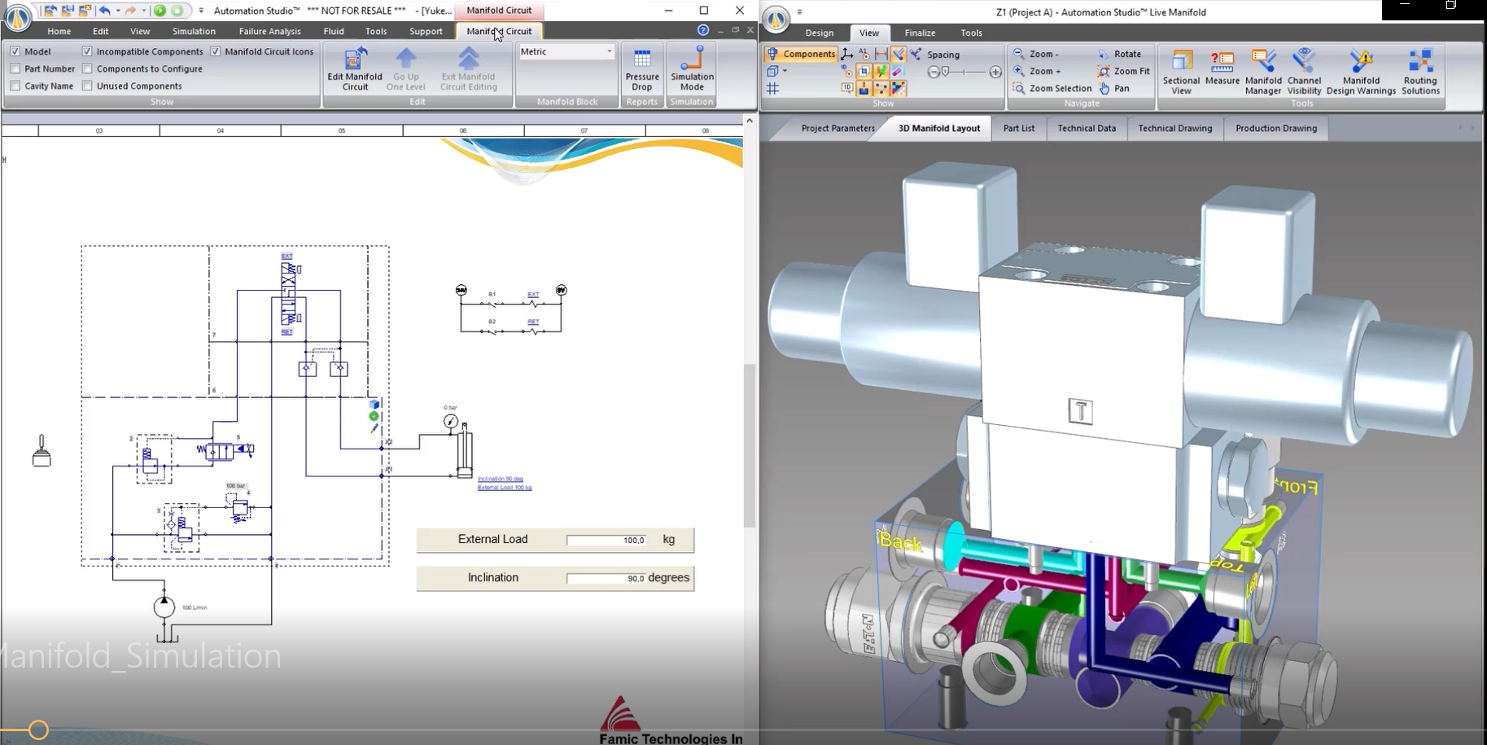Click the undo arrow in quick access toolbar
Image resolution: width=1487 pixels, height=745 pixels.
(104, 11)
